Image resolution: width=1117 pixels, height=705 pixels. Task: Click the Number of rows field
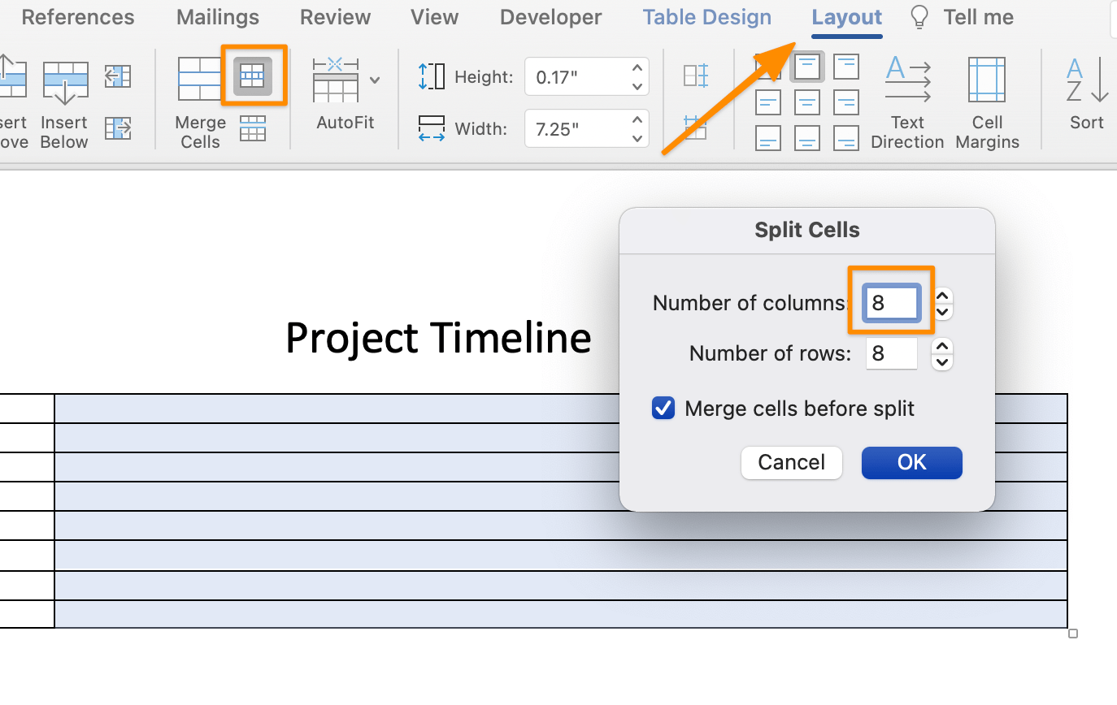[x=892, y=354]
